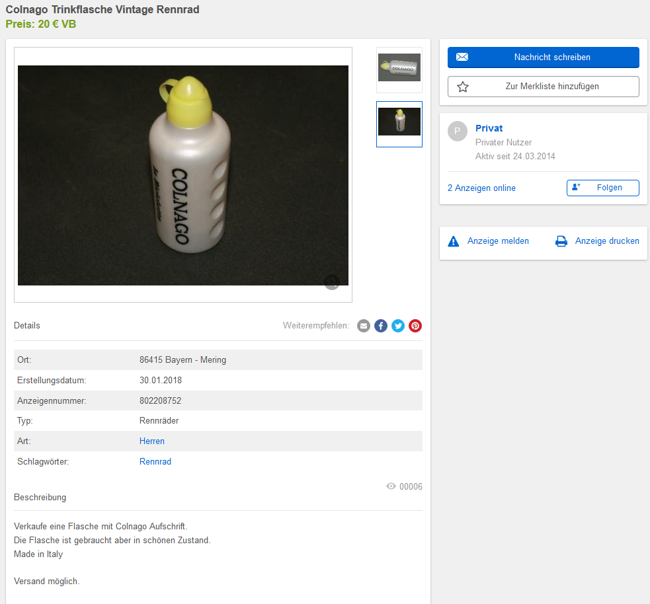Share the listing on Pinterest

tap(415, 326)
